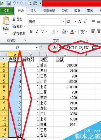Click the Quick Print printer icon
This screenshot has width=101, height=140.
35,3
